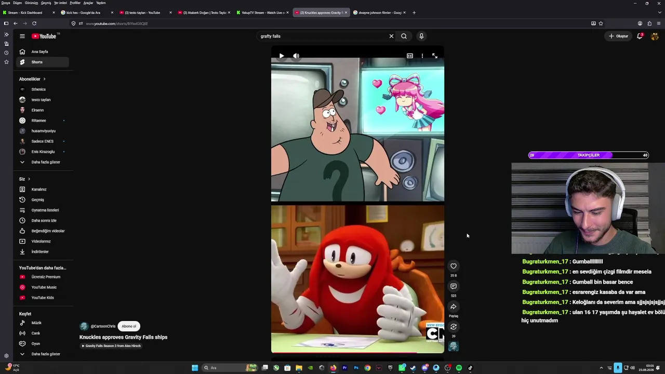The image size is (665, 374).
Task: Play the Shorts video
Action: tap(282, 56)
